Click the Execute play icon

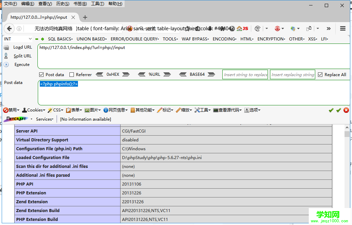click(6, 65)
